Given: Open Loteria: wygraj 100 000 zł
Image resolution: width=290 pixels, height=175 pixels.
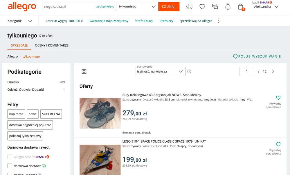Looking at the screenshot, I should click(64, 21).
